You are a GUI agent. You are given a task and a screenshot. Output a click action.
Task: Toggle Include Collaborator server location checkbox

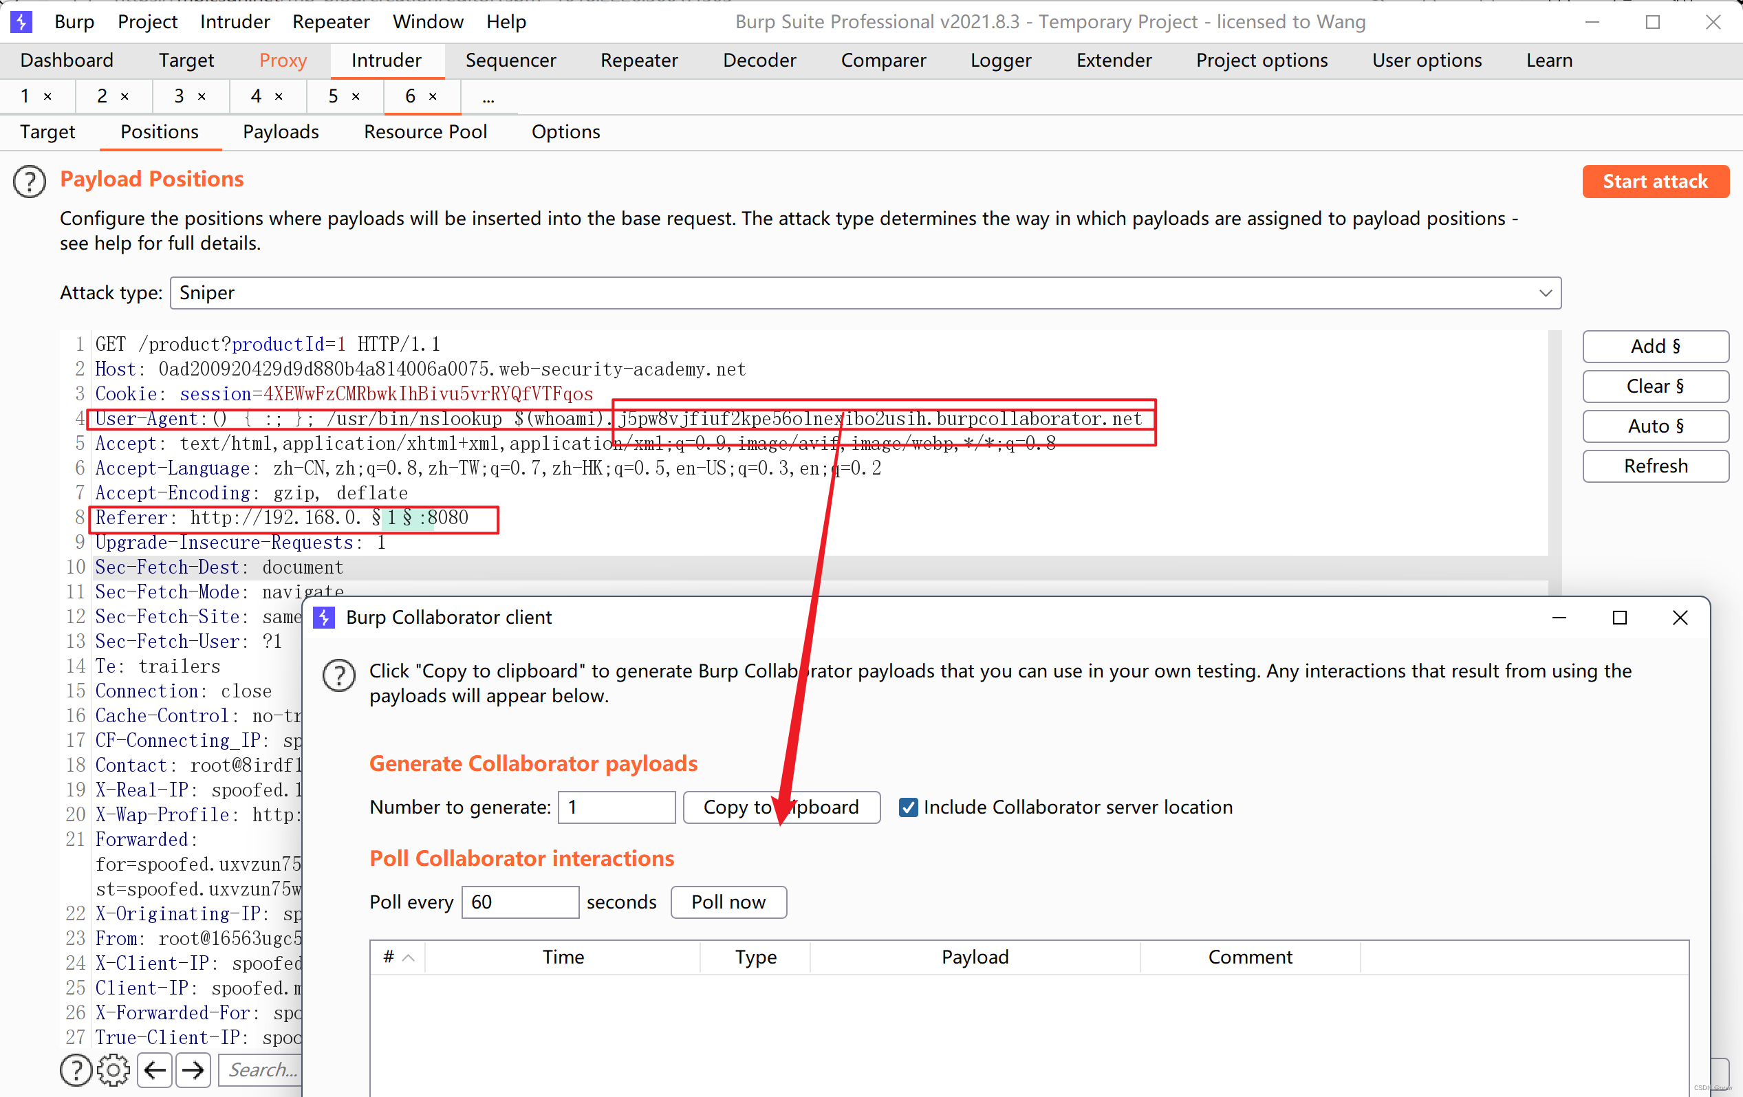pyautogui.click(x=908, y=807)
